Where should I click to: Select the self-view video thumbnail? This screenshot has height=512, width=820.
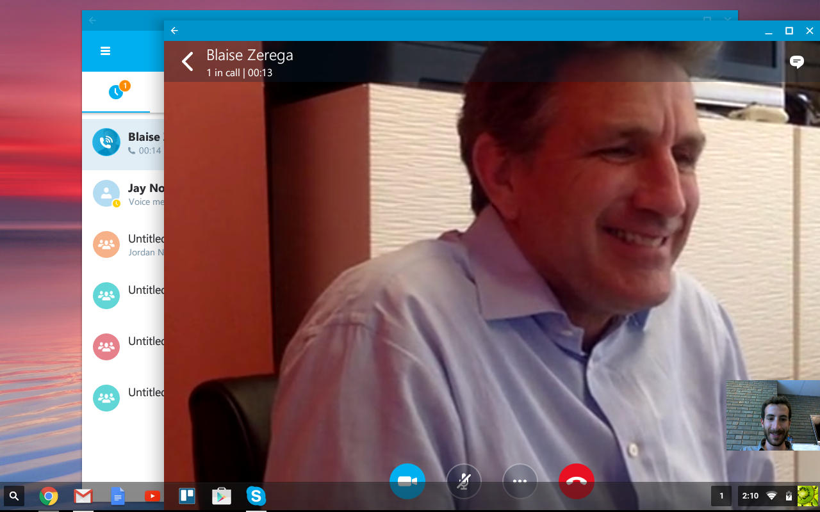773,415
